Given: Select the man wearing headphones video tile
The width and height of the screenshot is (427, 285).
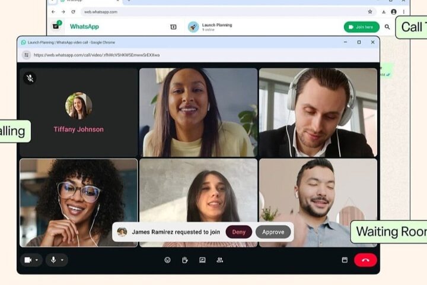Looking at the screenshot, I should tap(318, 112).
